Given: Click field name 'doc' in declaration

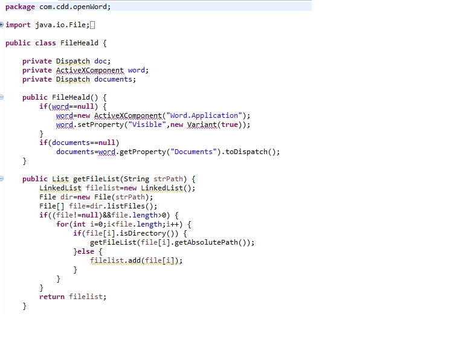Looking at the screenshot, I should pos(100,61).
